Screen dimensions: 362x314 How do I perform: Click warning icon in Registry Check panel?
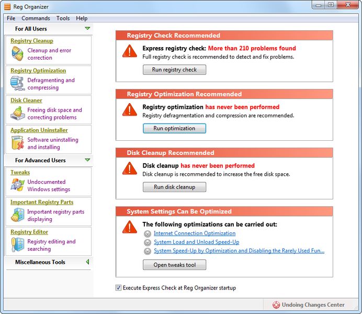point(130,51)
